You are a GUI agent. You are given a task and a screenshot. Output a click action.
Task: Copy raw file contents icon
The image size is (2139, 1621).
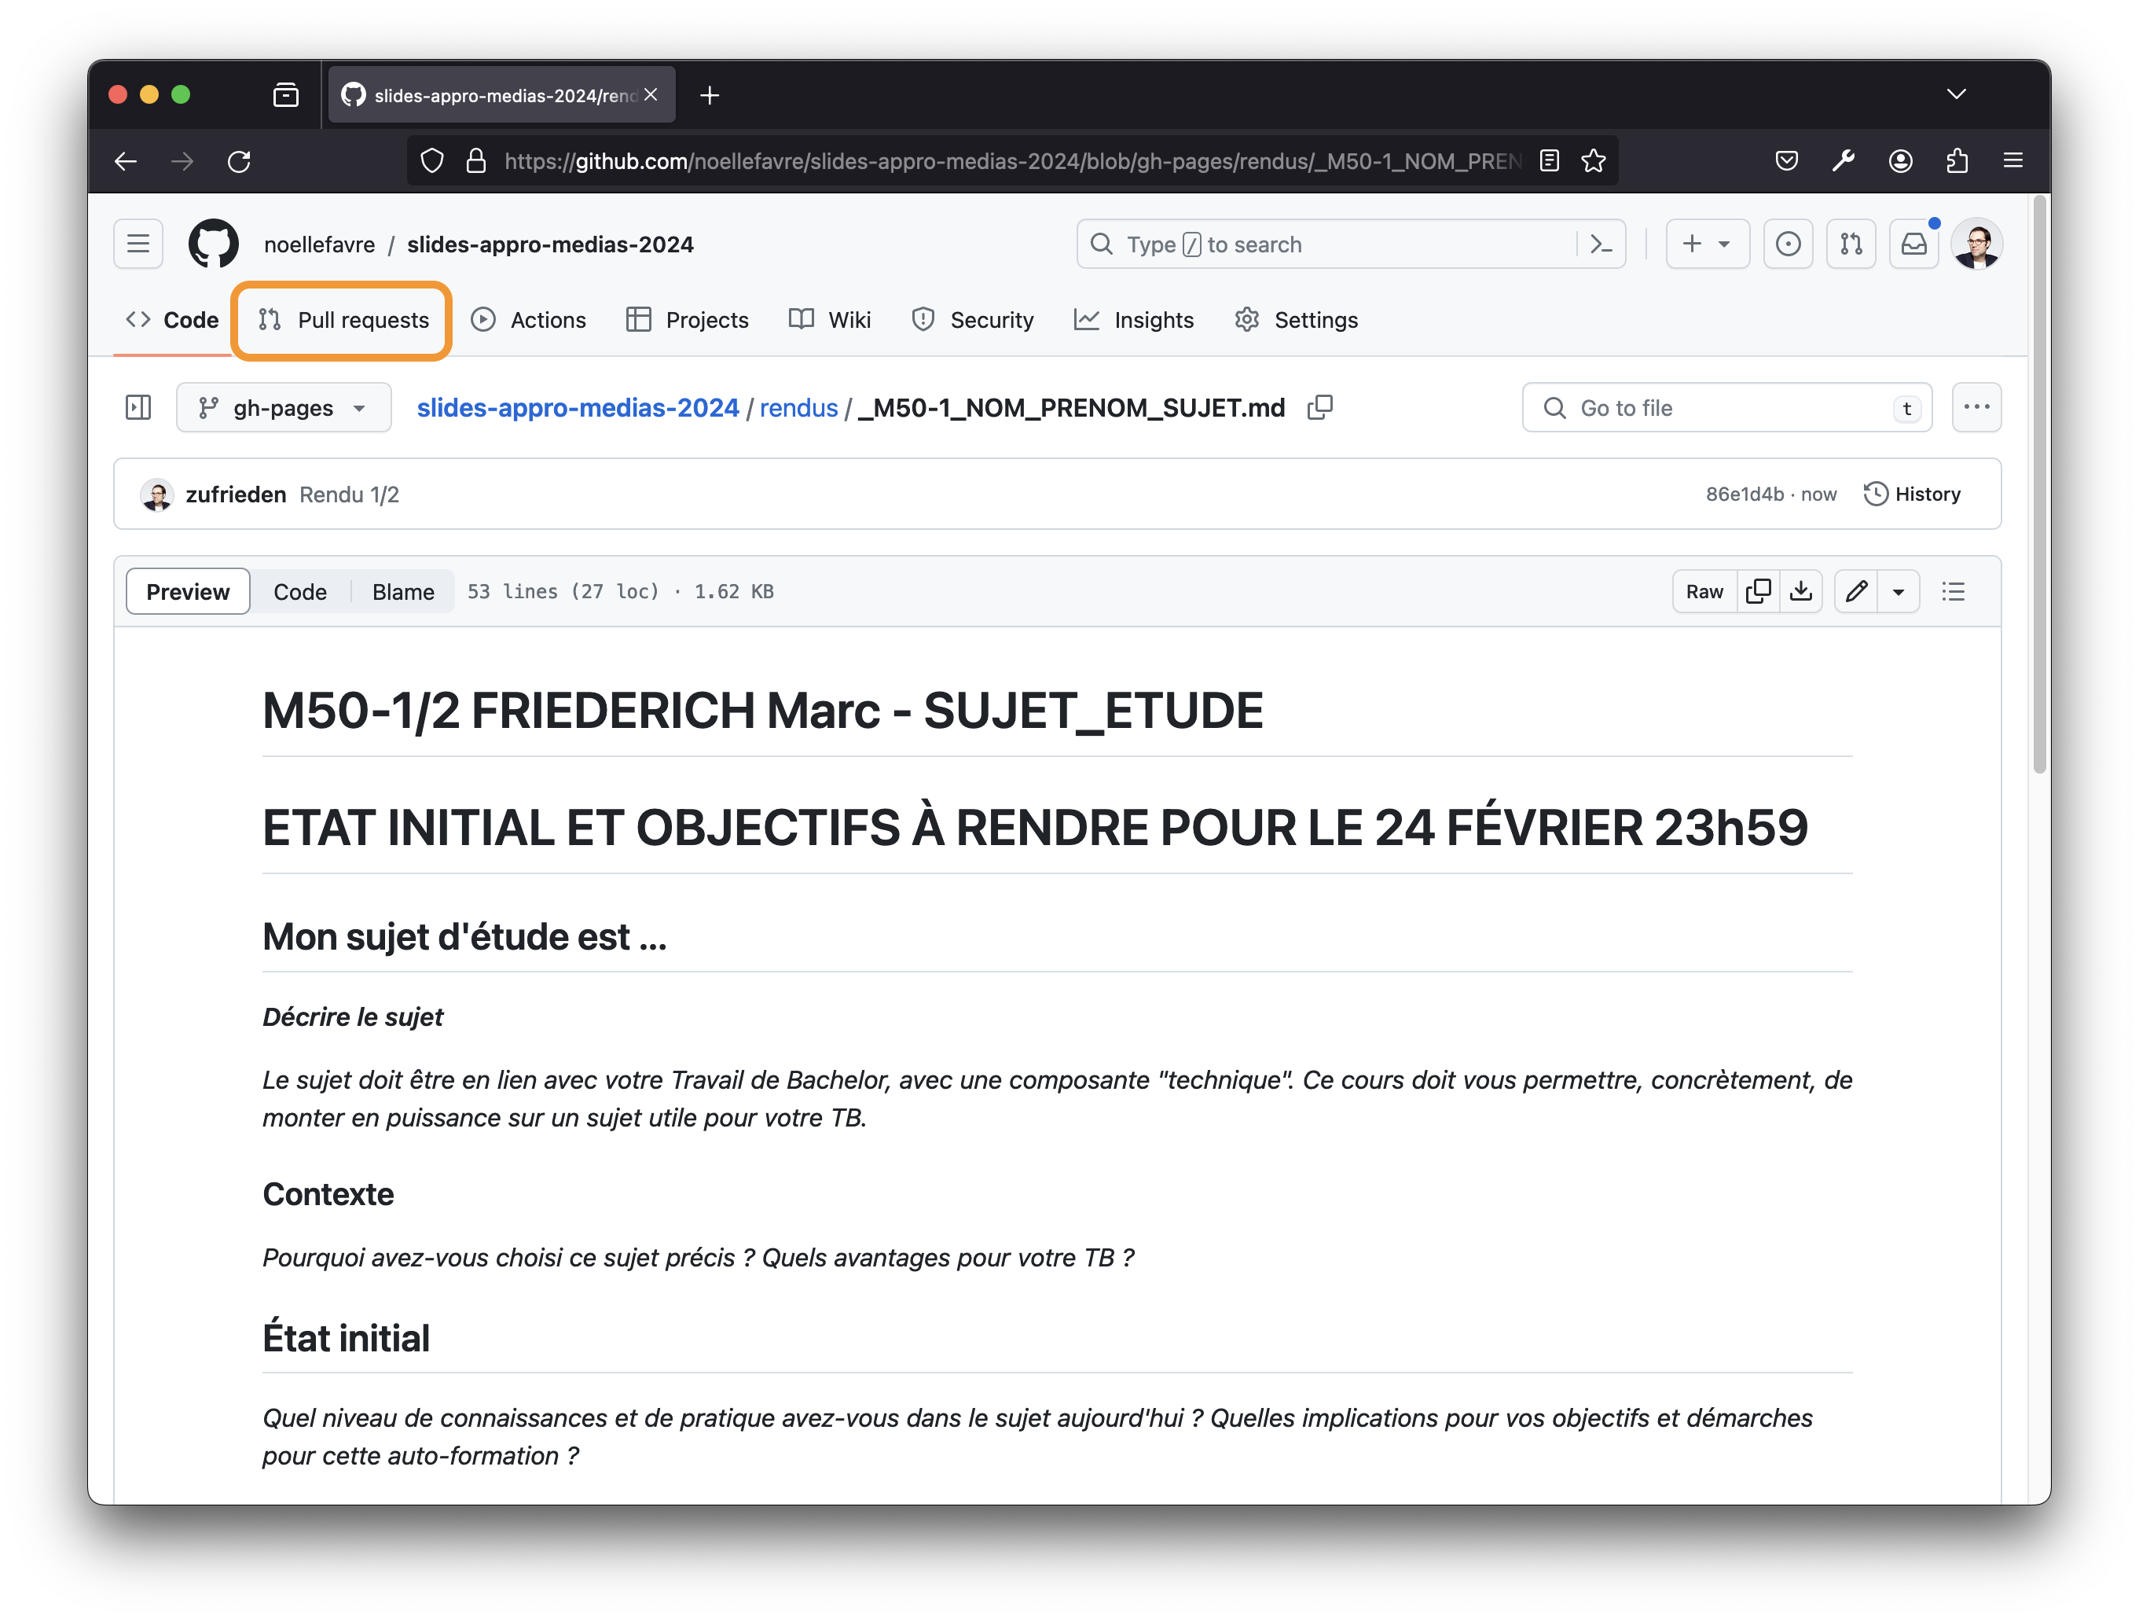(x=1758, y=591)
